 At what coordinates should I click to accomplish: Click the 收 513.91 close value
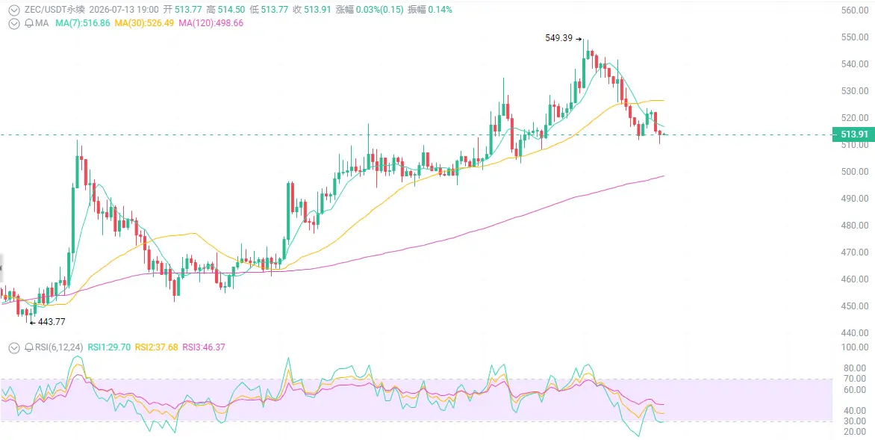pyautogui.click(x=311, y=10)
